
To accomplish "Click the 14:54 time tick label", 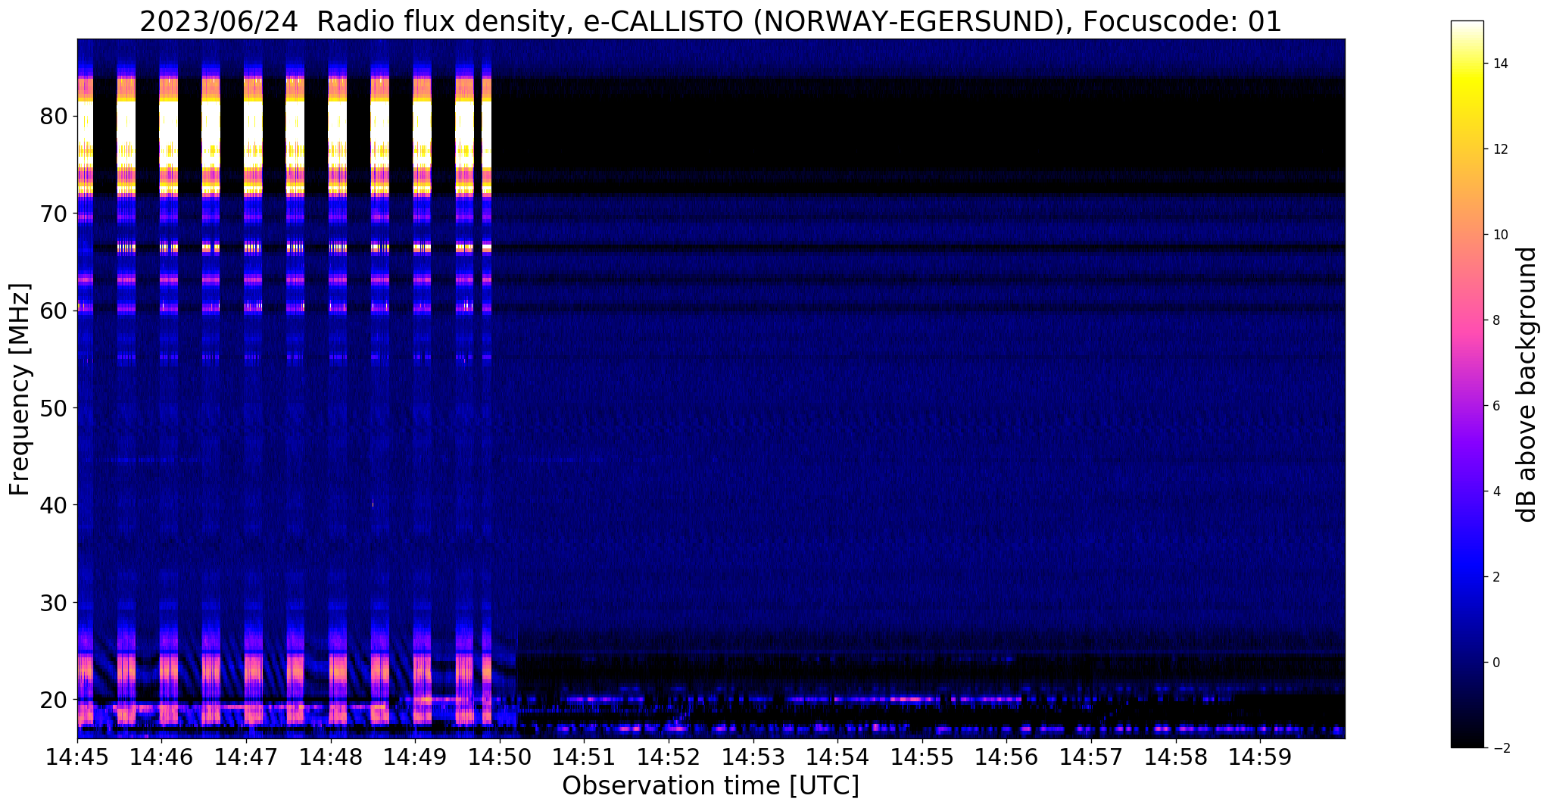I will 837,757.
